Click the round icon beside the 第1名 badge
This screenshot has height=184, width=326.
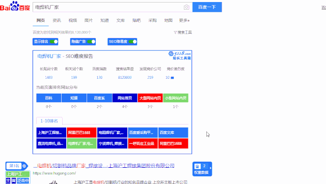pyautogui.click(x=24, y=166)
